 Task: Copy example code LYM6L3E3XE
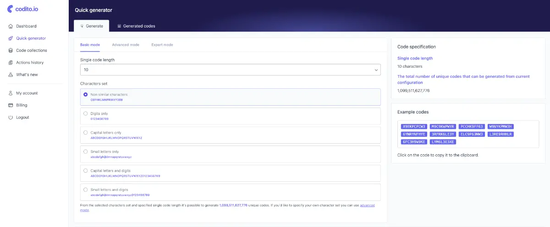coord(443,142)
